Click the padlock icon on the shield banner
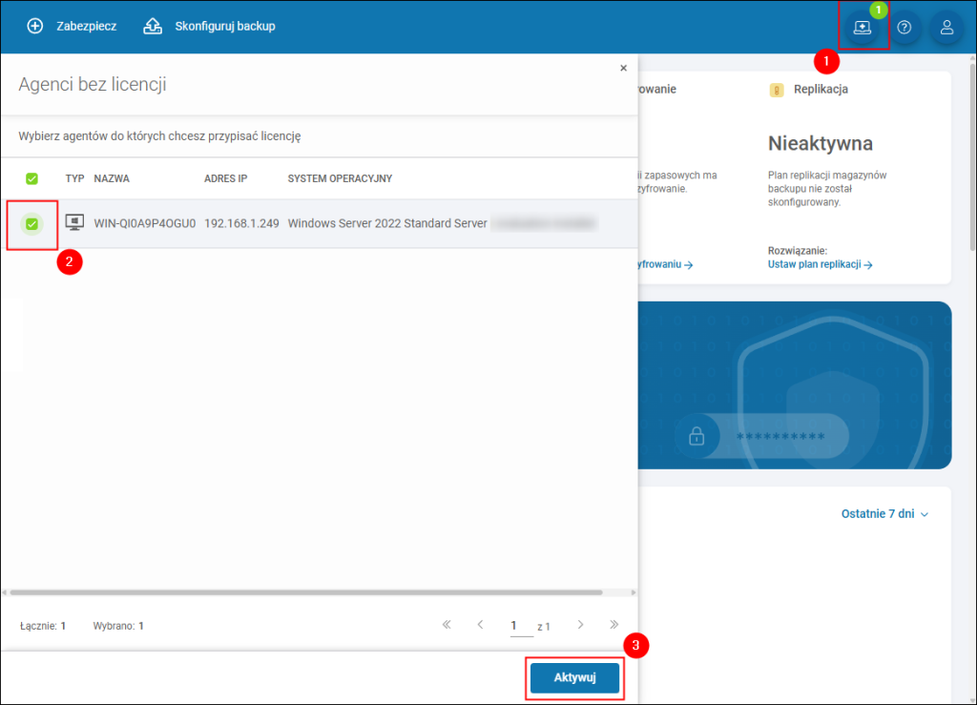The height and width of the screenshot is (705, 977). tap(696, 436)
